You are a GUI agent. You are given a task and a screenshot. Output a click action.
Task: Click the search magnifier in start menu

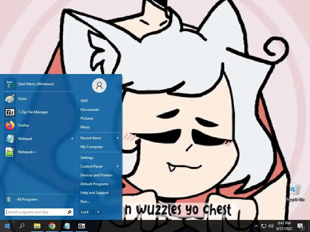click(x=69, y=212)
